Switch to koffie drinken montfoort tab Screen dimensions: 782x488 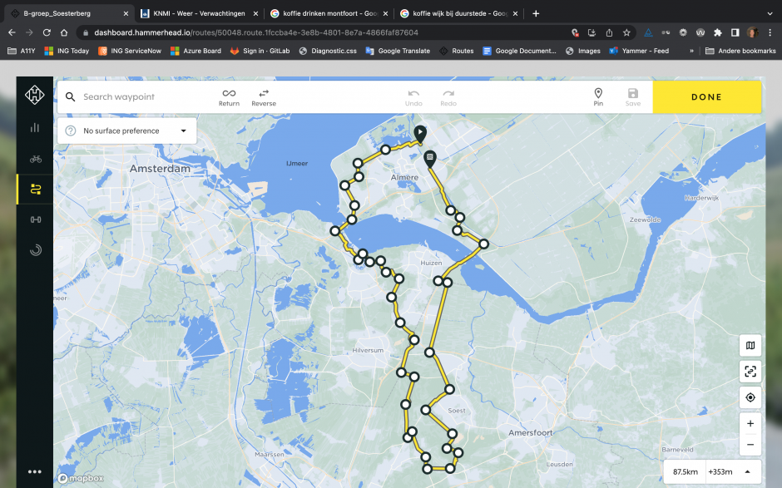coord(329,13)
